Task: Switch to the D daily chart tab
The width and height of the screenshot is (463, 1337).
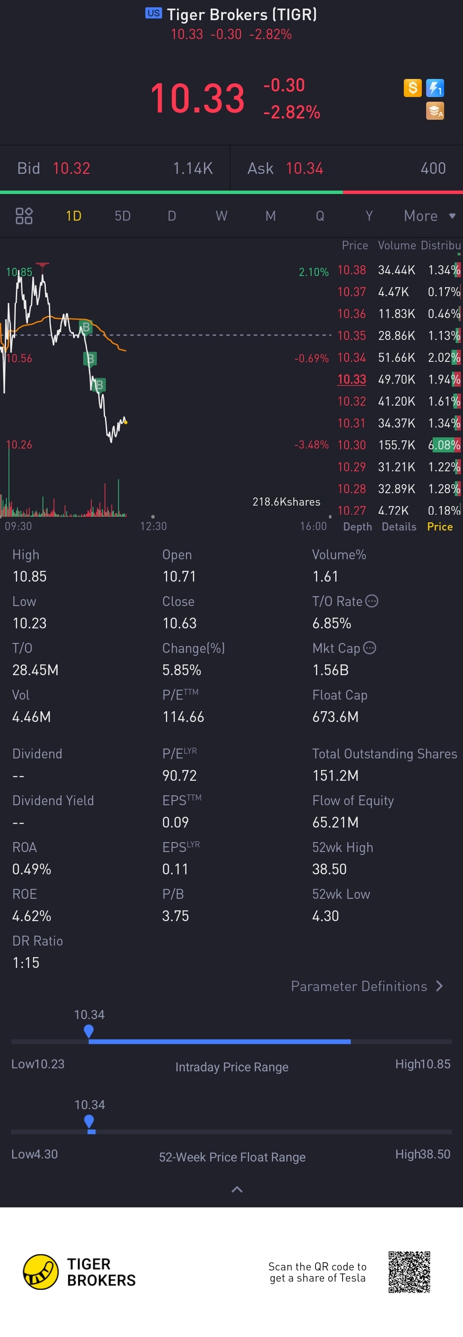Action: pyautogui.click(x=172, y=216)
